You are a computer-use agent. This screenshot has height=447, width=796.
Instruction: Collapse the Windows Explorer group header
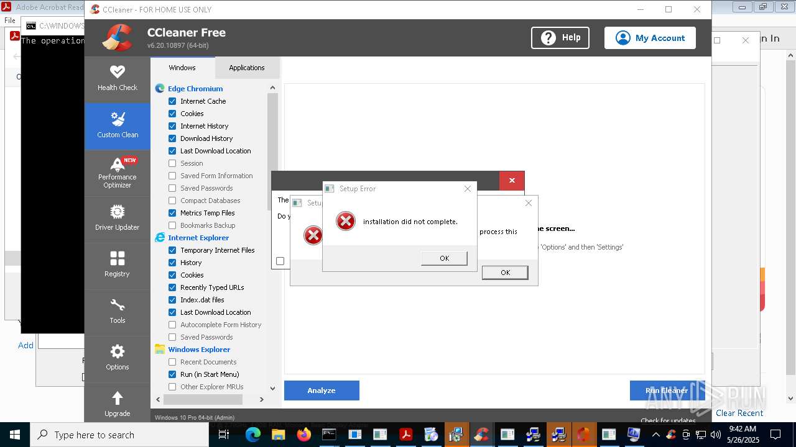[199, 350]
